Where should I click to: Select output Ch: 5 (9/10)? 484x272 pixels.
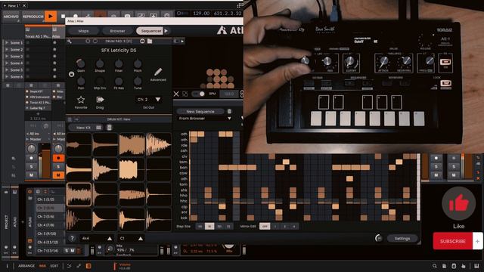tap(49, 233)
